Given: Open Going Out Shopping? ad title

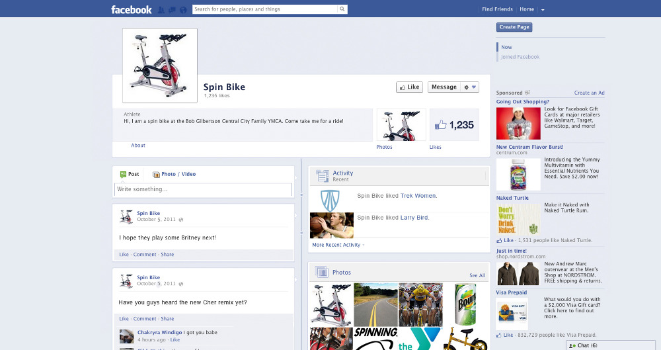Looking at the screenshot, I should pos(523,102).
